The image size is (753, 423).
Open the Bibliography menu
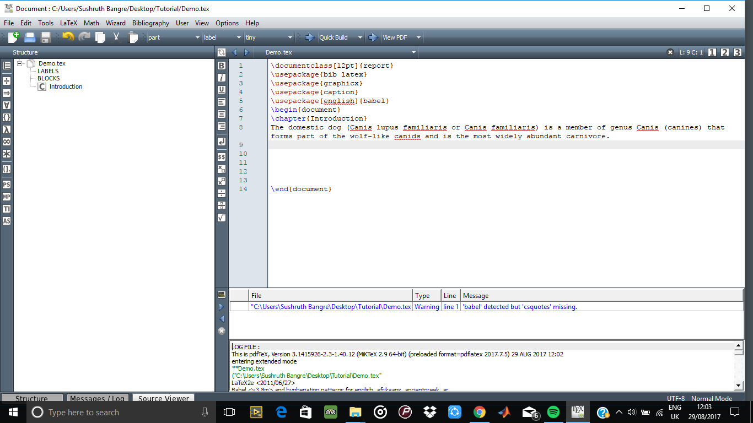pyautogui.click(x=150, y=23)
